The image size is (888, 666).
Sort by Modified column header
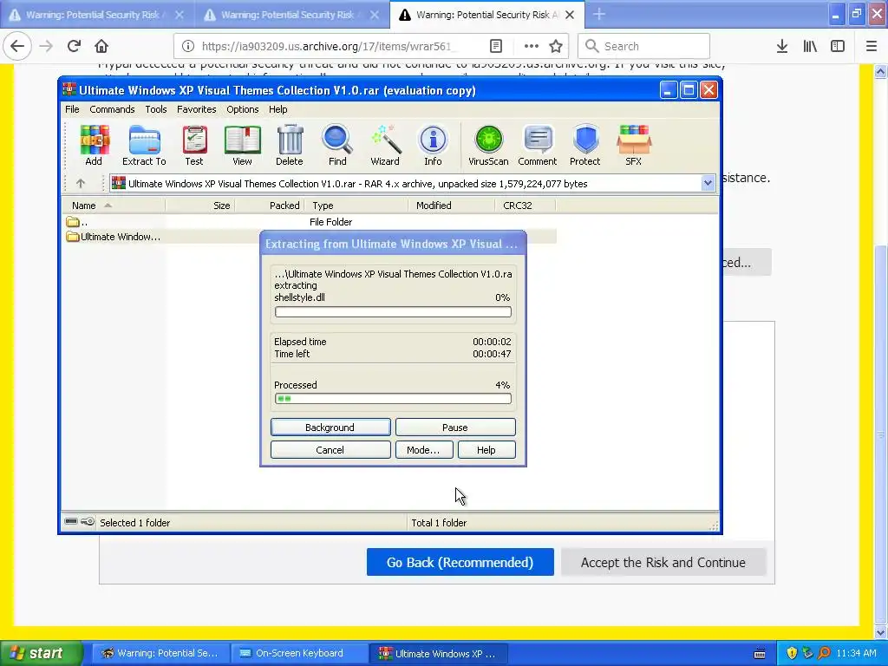(x=451, y=206)
